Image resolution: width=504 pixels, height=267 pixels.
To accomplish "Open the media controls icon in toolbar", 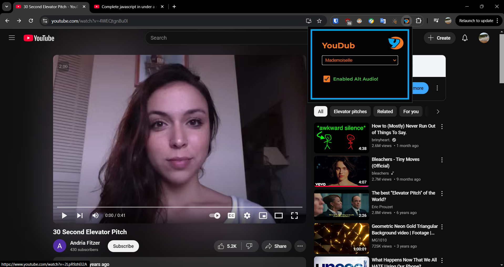I will tap(436, 21).
